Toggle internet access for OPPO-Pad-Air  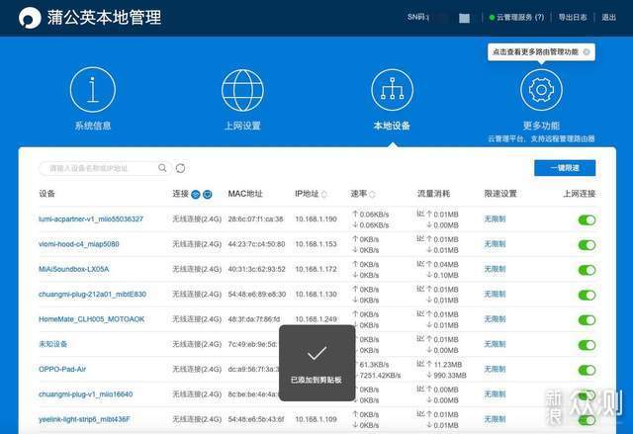click(587, 370)
